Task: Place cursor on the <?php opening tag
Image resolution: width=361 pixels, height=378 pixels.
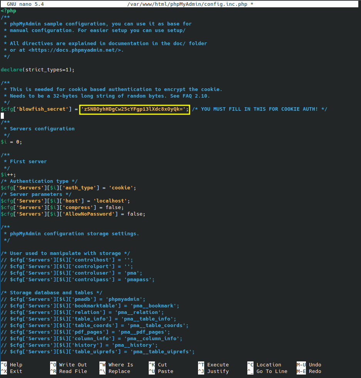Action: coord(8,11)
